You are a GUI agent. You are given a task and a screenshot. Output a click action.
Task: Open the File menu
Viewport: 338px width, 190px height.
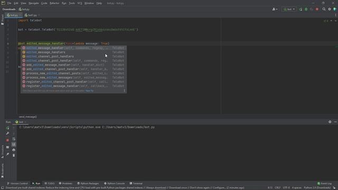click(10, 3)
